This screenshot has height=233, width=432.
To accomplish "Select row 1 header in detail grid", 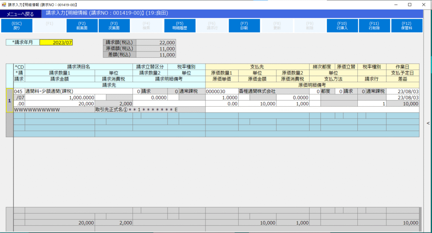I will [10, 100].
